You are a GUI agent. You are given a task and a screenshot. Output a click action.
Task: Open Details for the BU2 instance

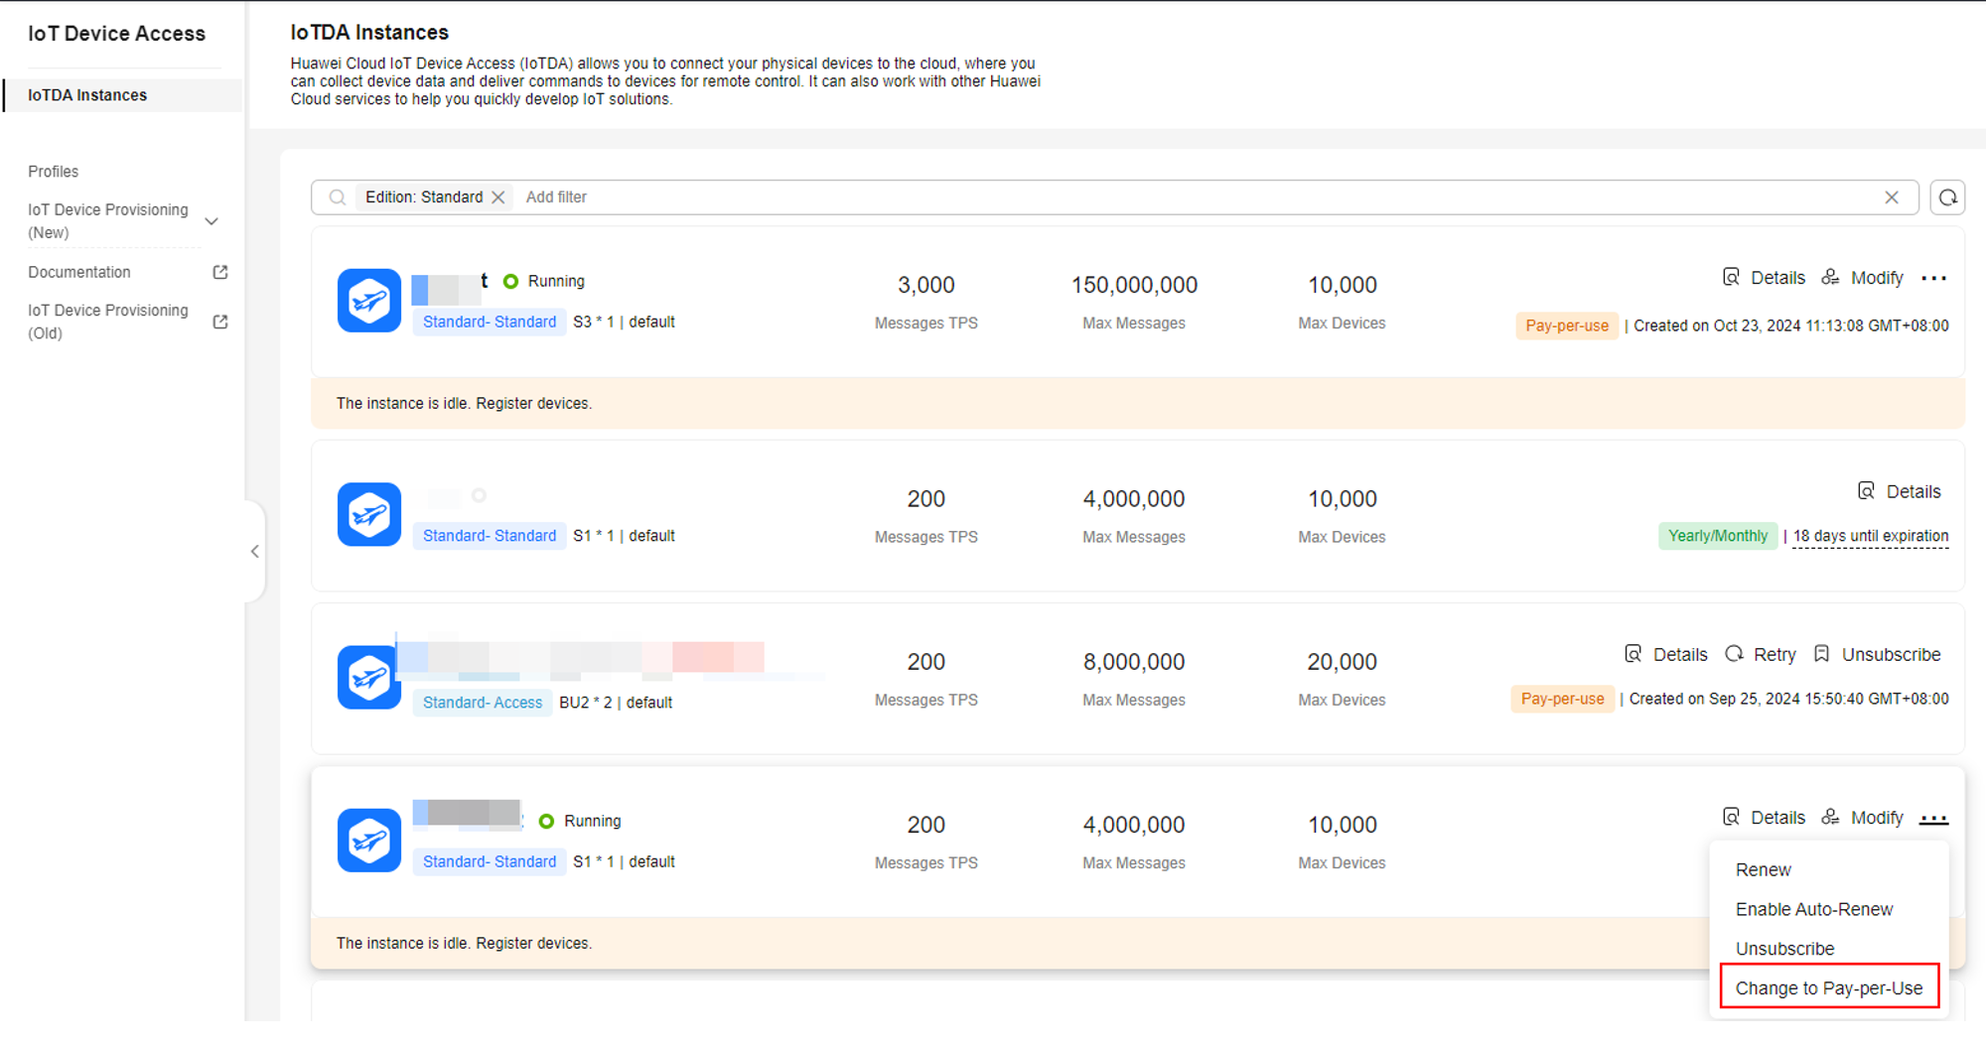(1666, 655)
